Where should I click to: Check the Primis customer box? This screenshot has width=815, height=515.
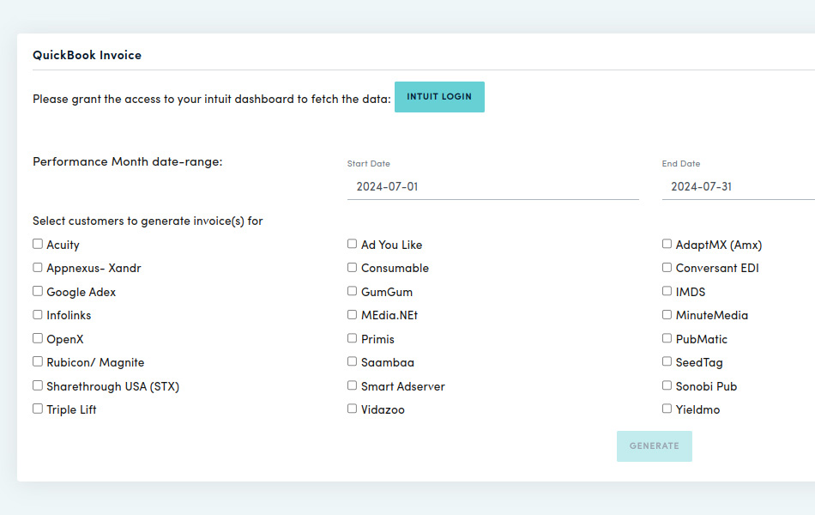[x=352, y=339]
